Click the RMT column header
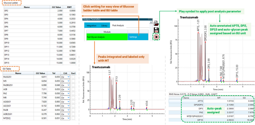The width and height of the screenshot is (255, 125). (69, 7)
